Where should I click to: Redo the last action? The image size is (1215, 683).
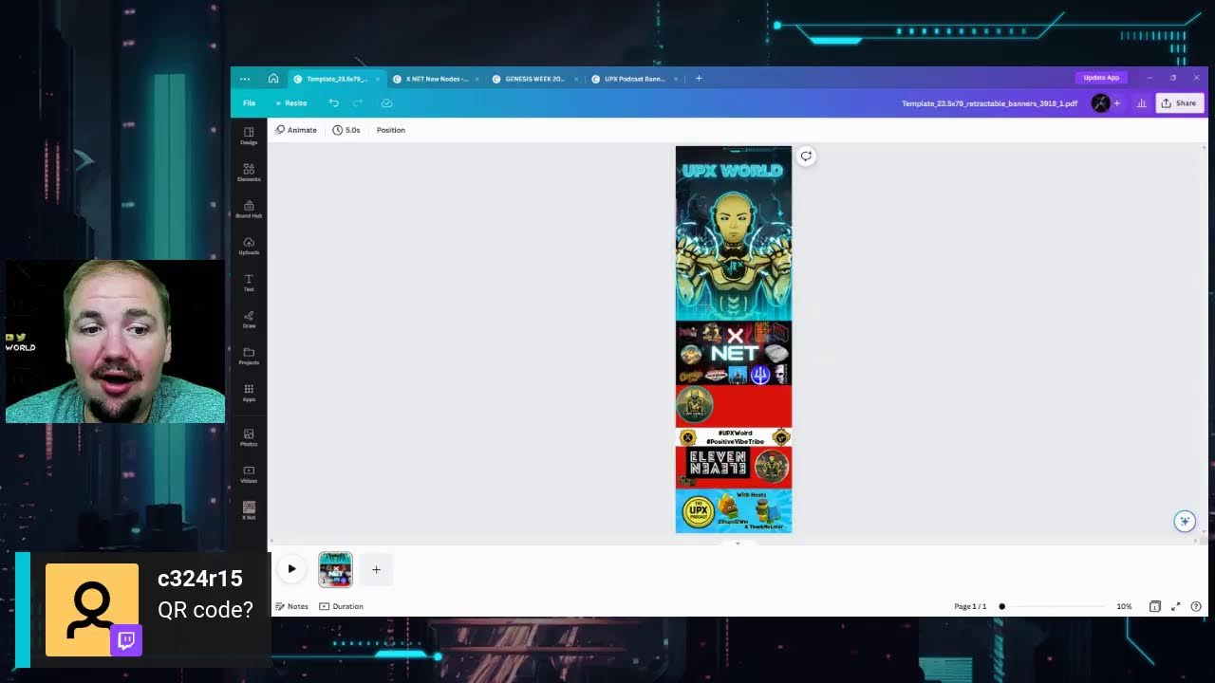pyautogui.click(x=358, y=102)
